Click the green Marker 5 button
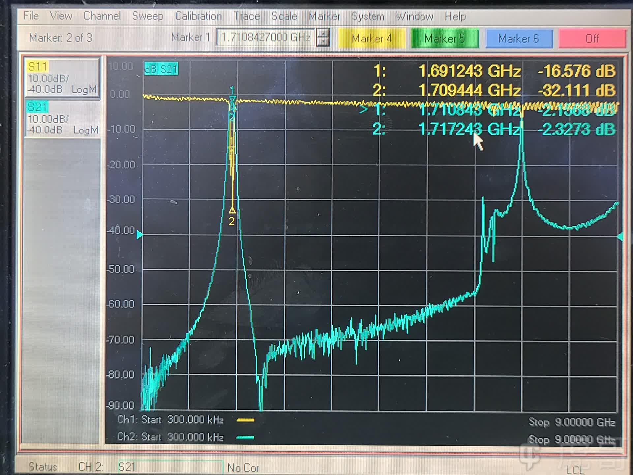Viewport: 633px width, 475px height. 444,39
